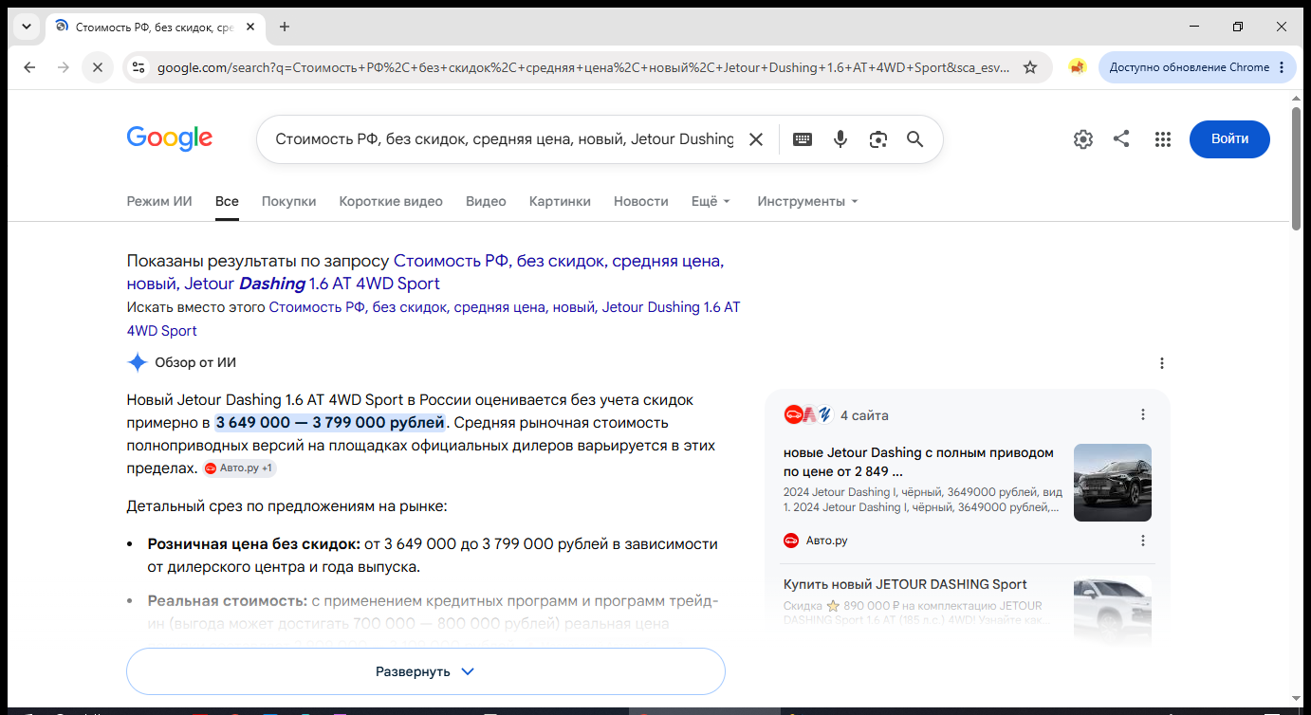
Task: Submit search with the magnifier icon
Action: coord(915,139)
